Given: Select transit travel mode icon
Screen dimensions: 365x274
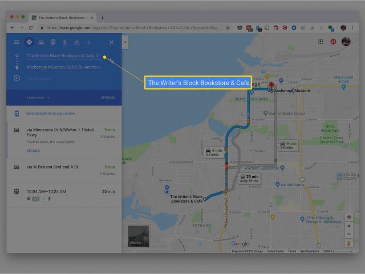Looking at the screenshot, I should (x=53, y=42).
